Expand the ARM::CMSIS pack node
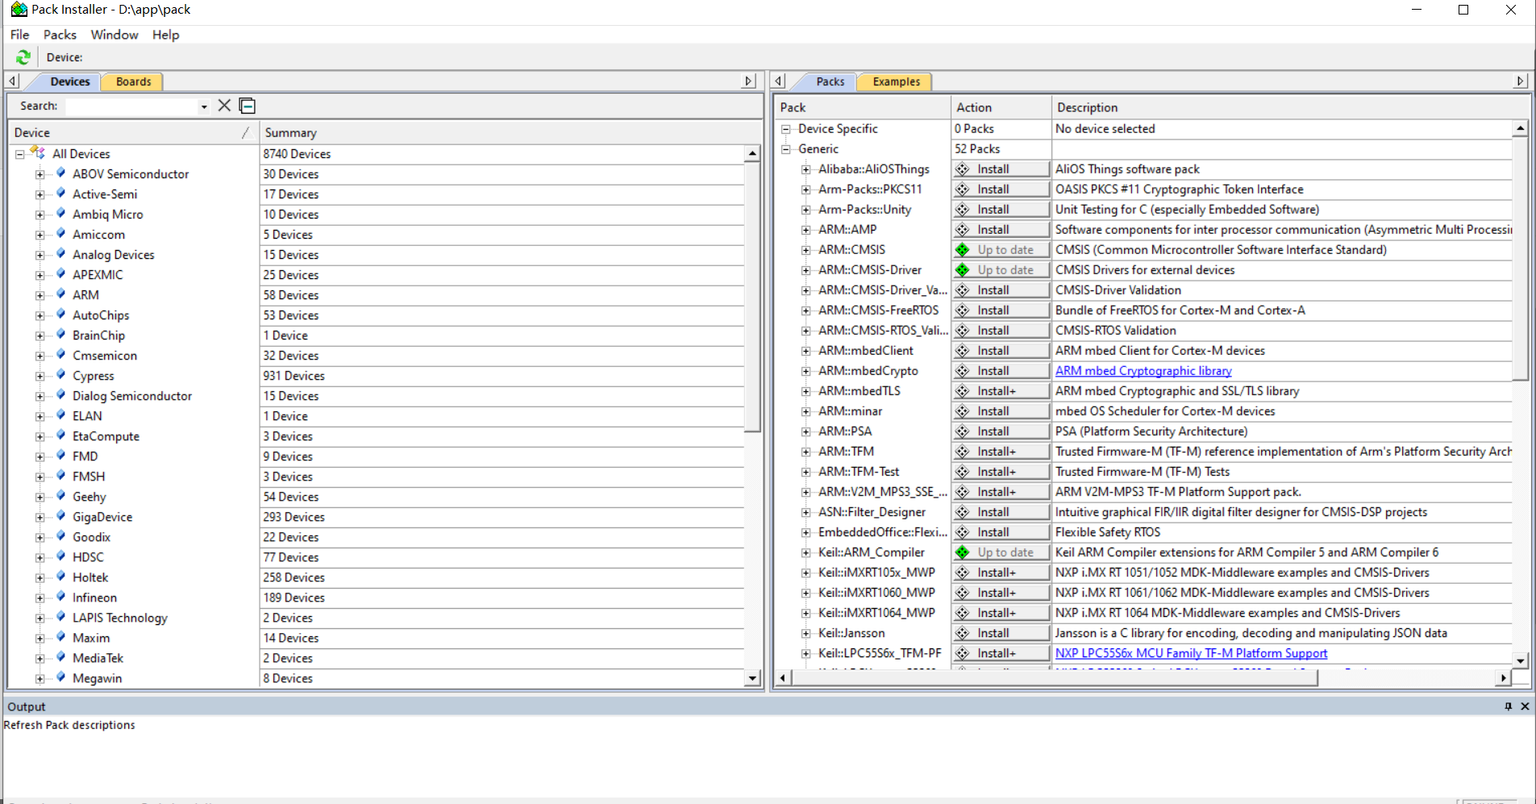 point(805,250)
